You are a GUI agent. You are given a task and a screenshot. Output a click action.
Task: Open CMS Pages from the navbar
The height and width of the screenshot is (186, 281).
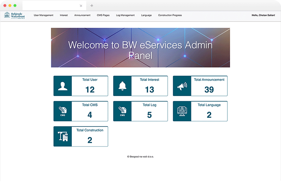pyautogui.click(x=103, y=15)
